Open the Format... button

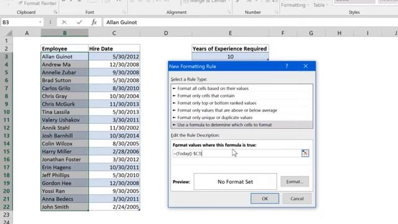click(295, 182)
